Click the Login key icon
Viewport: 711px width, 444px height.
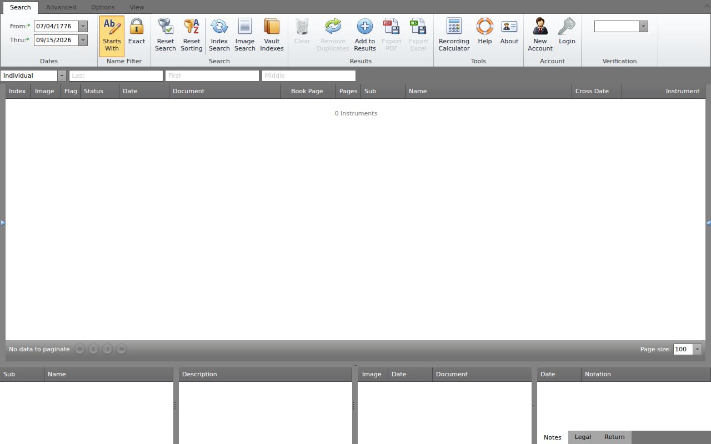(x=567, y=26)
